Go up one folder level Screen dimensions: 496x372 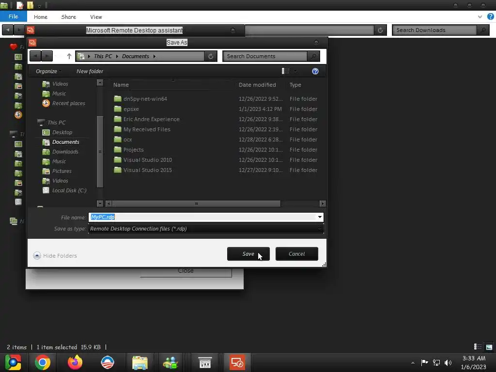click(x=69, y=56)
